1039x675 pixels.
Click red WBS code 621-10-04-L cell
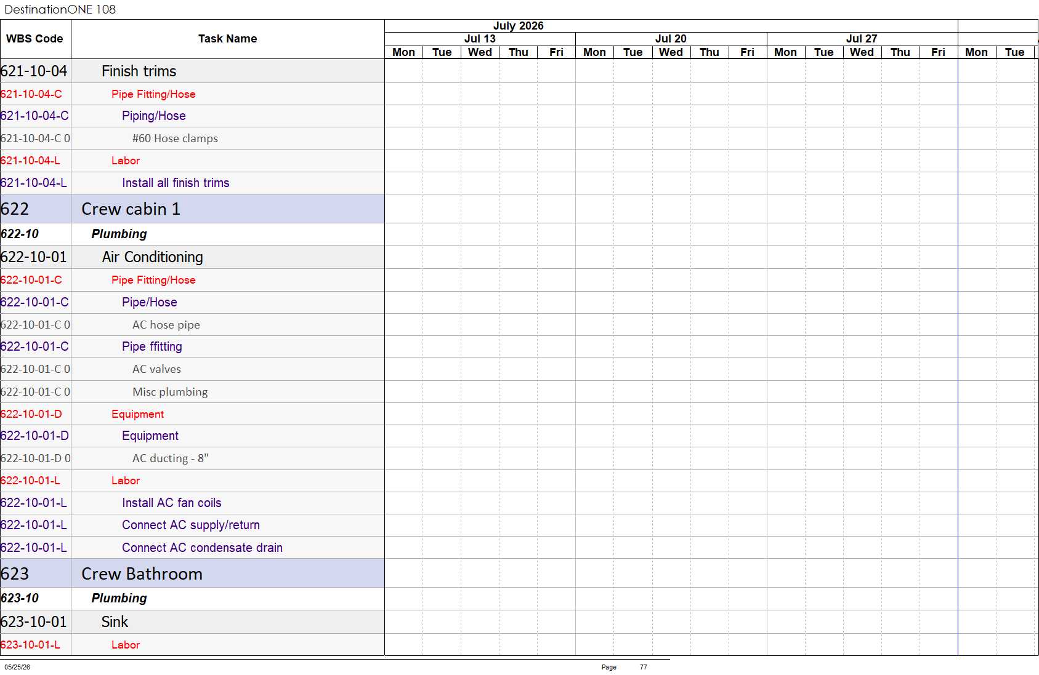coord(35,161)
